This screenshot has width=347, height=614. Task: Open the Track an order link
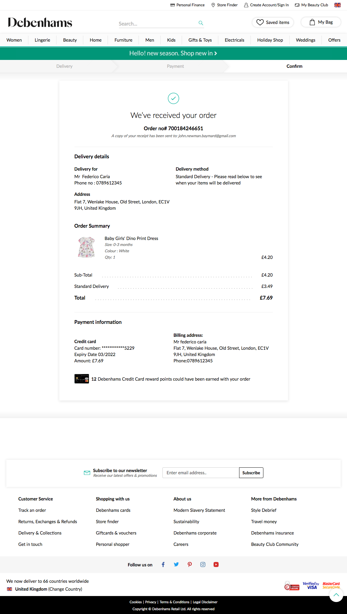[32, 510]
